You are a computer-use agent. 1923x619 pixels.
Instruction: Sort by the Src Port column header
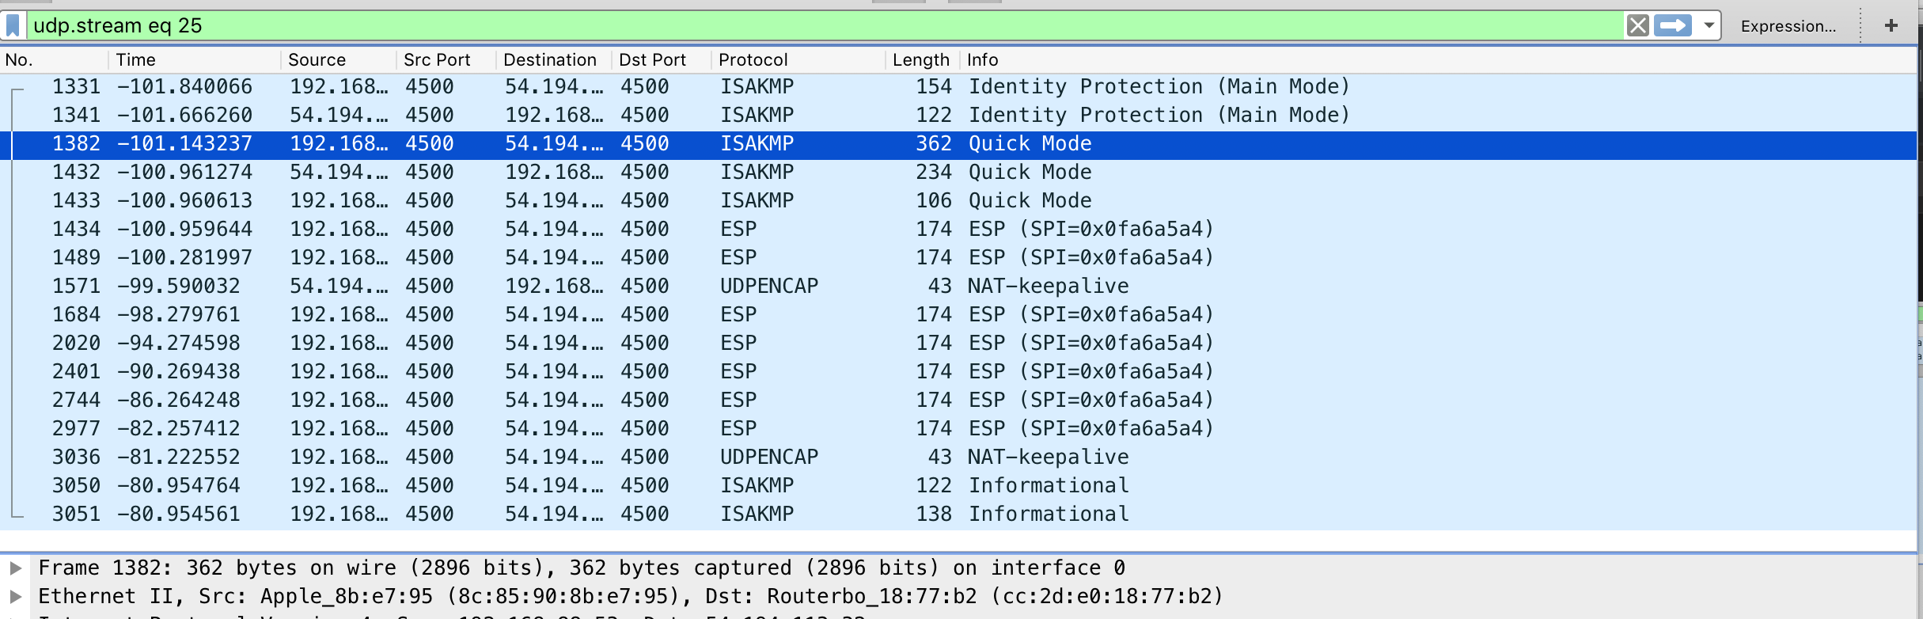[x=446, y=60]
